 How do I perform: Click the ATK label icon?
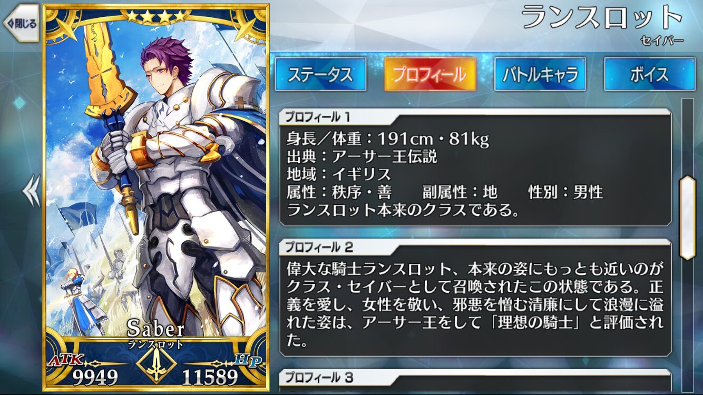[66, 359]
